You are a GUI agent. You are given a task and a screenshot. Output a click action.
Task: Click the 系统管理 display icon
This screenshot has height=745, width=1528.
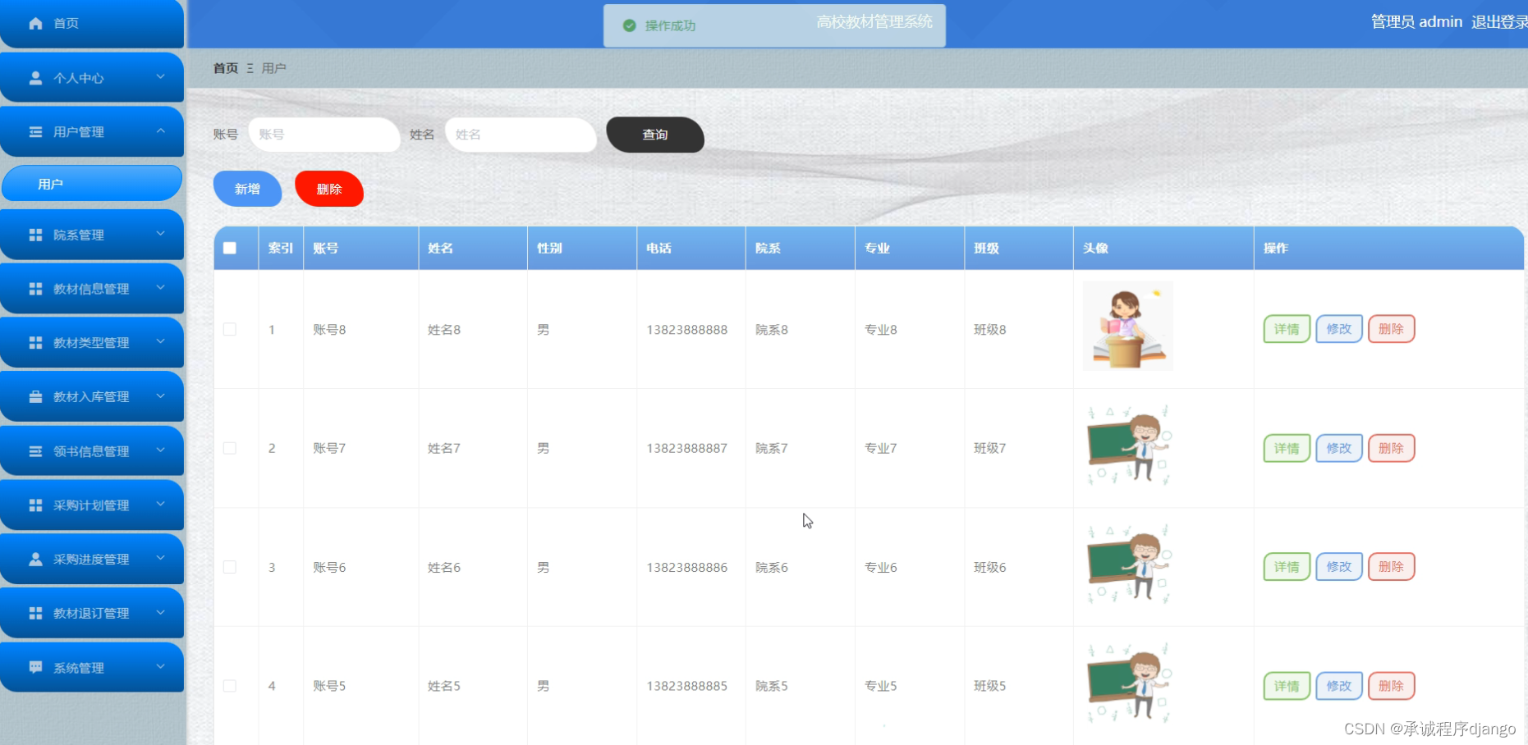point(35,667)
